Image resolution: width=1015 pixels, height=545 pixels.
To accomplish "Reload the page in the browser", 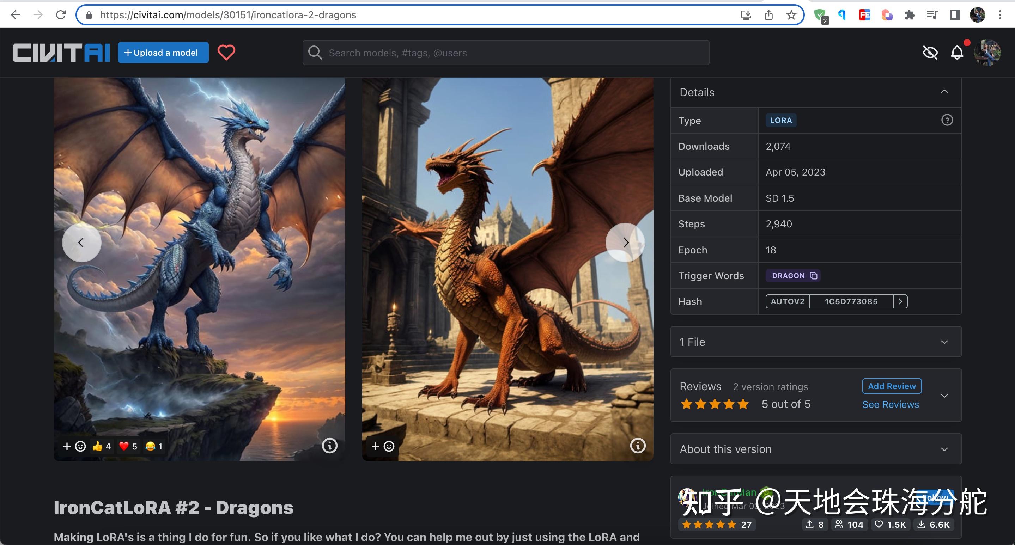I will pos(61,15).
